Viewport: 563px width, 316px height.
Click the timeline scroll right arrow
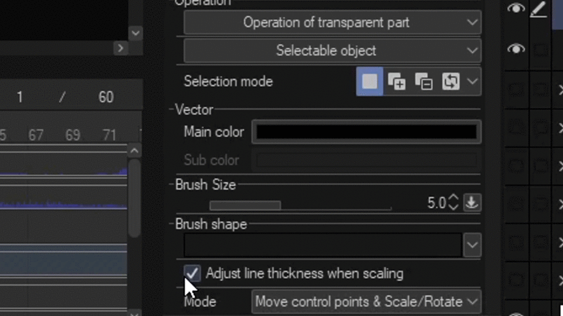tap(121, 48)
